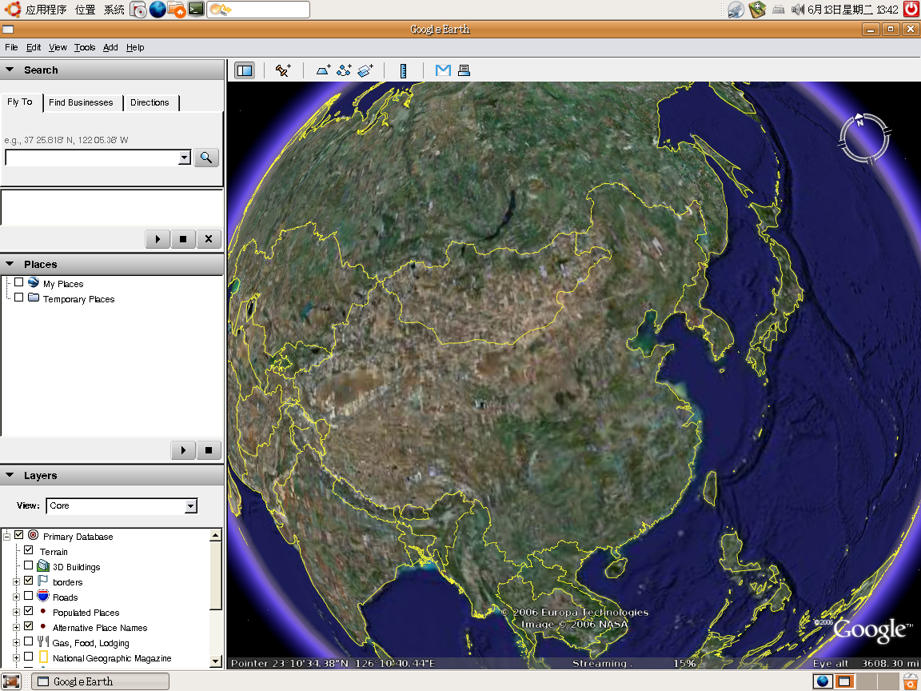The image size is (921, 691).
Task: Click the show desktop icon in bottom panel
Action: tap(10, 681)
